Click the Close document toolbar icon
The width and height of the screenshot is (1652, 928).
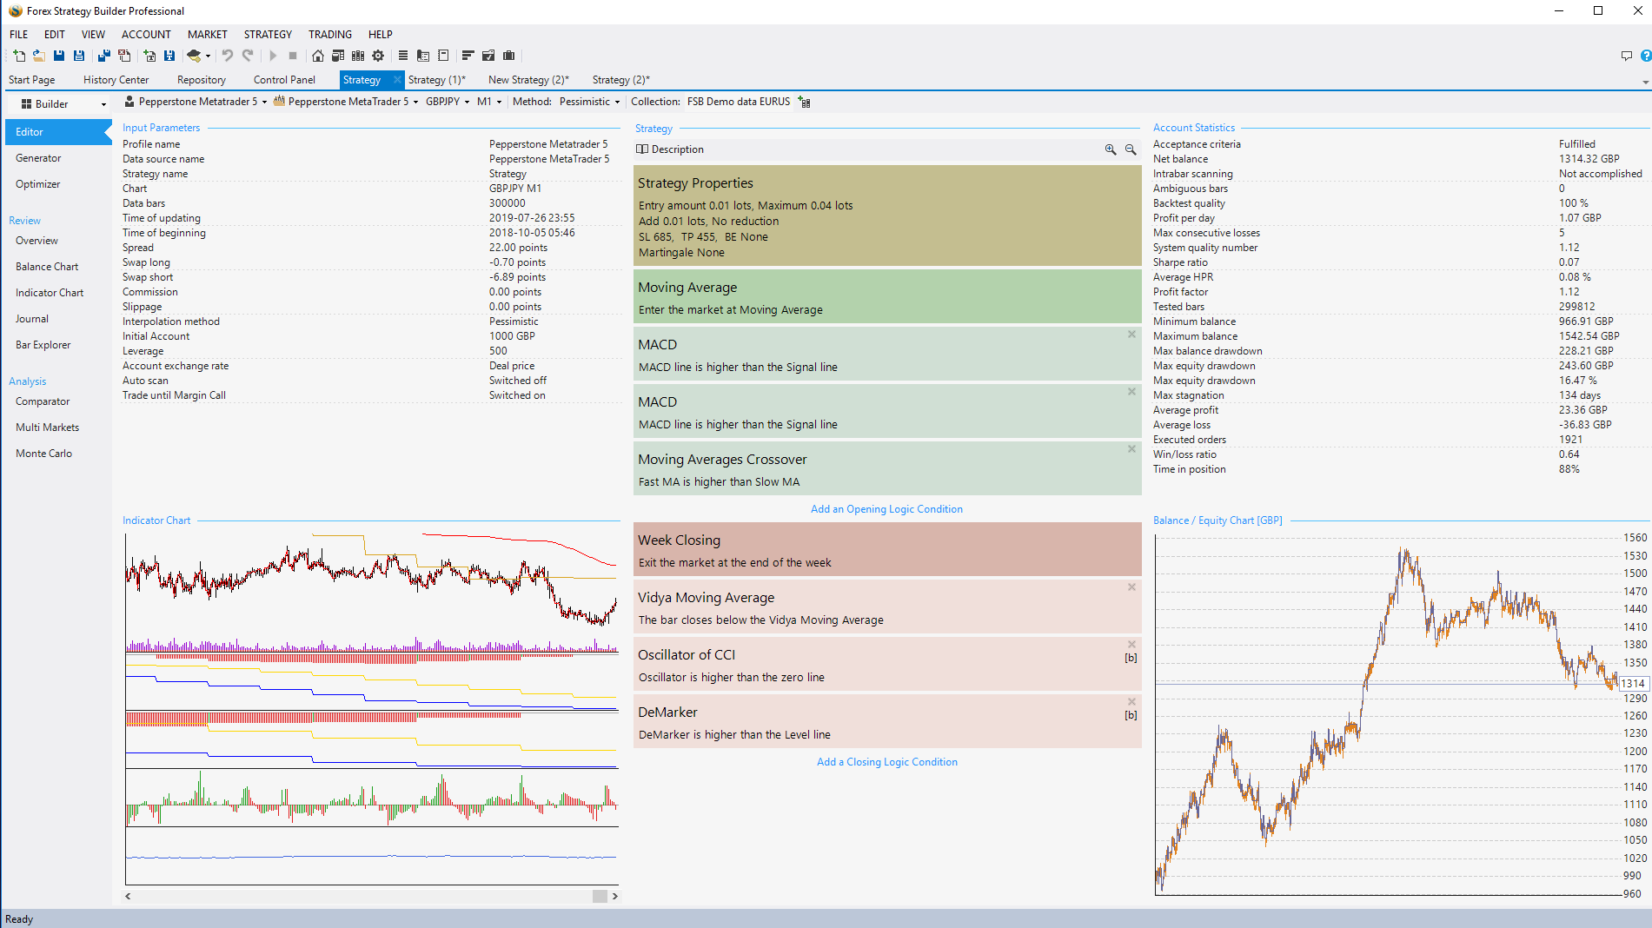(x=124, y=56)
